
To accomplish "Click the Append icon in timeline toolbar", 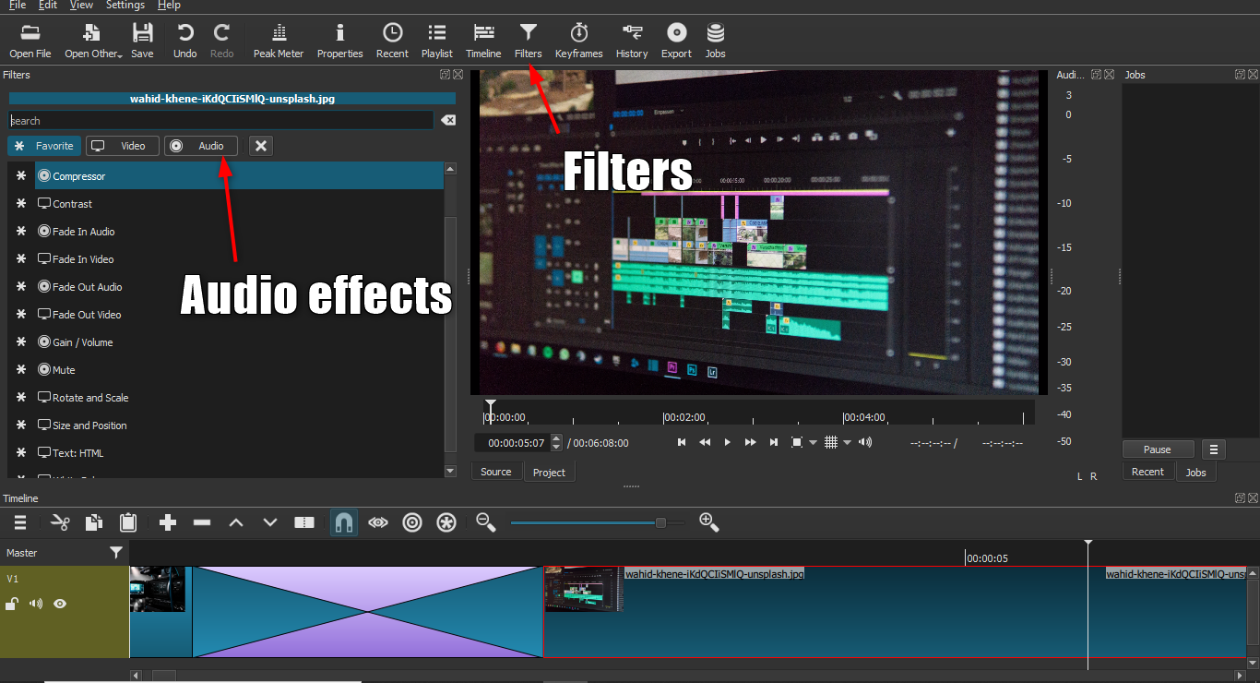I will coord(167,522).
